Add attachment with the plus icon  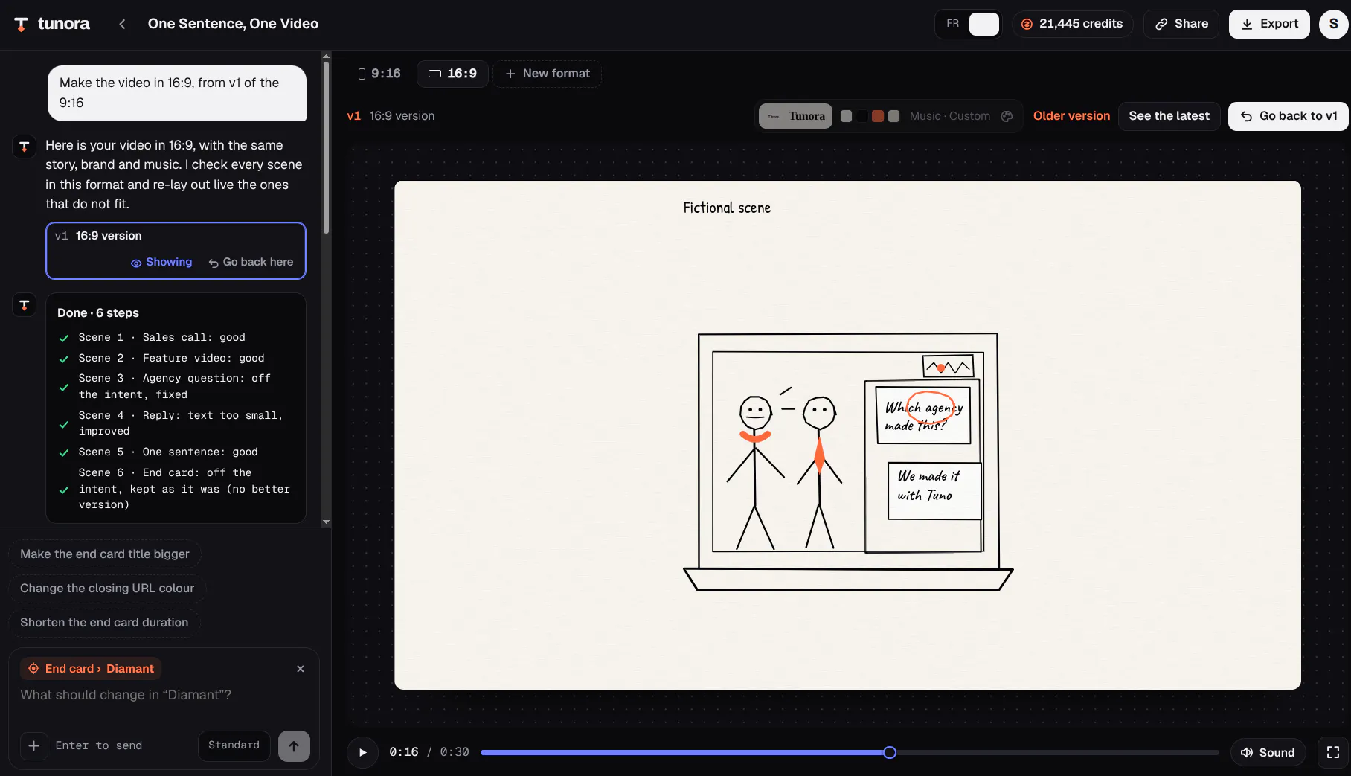pos(33,745)
